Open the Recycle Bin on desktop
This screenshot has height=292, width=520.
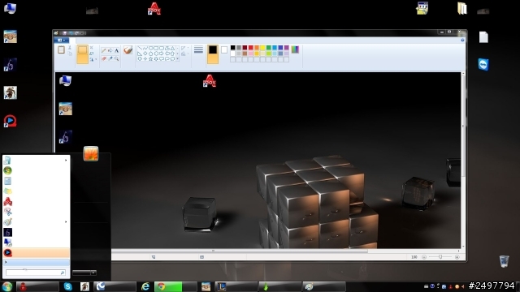click(x=504, y=261)
